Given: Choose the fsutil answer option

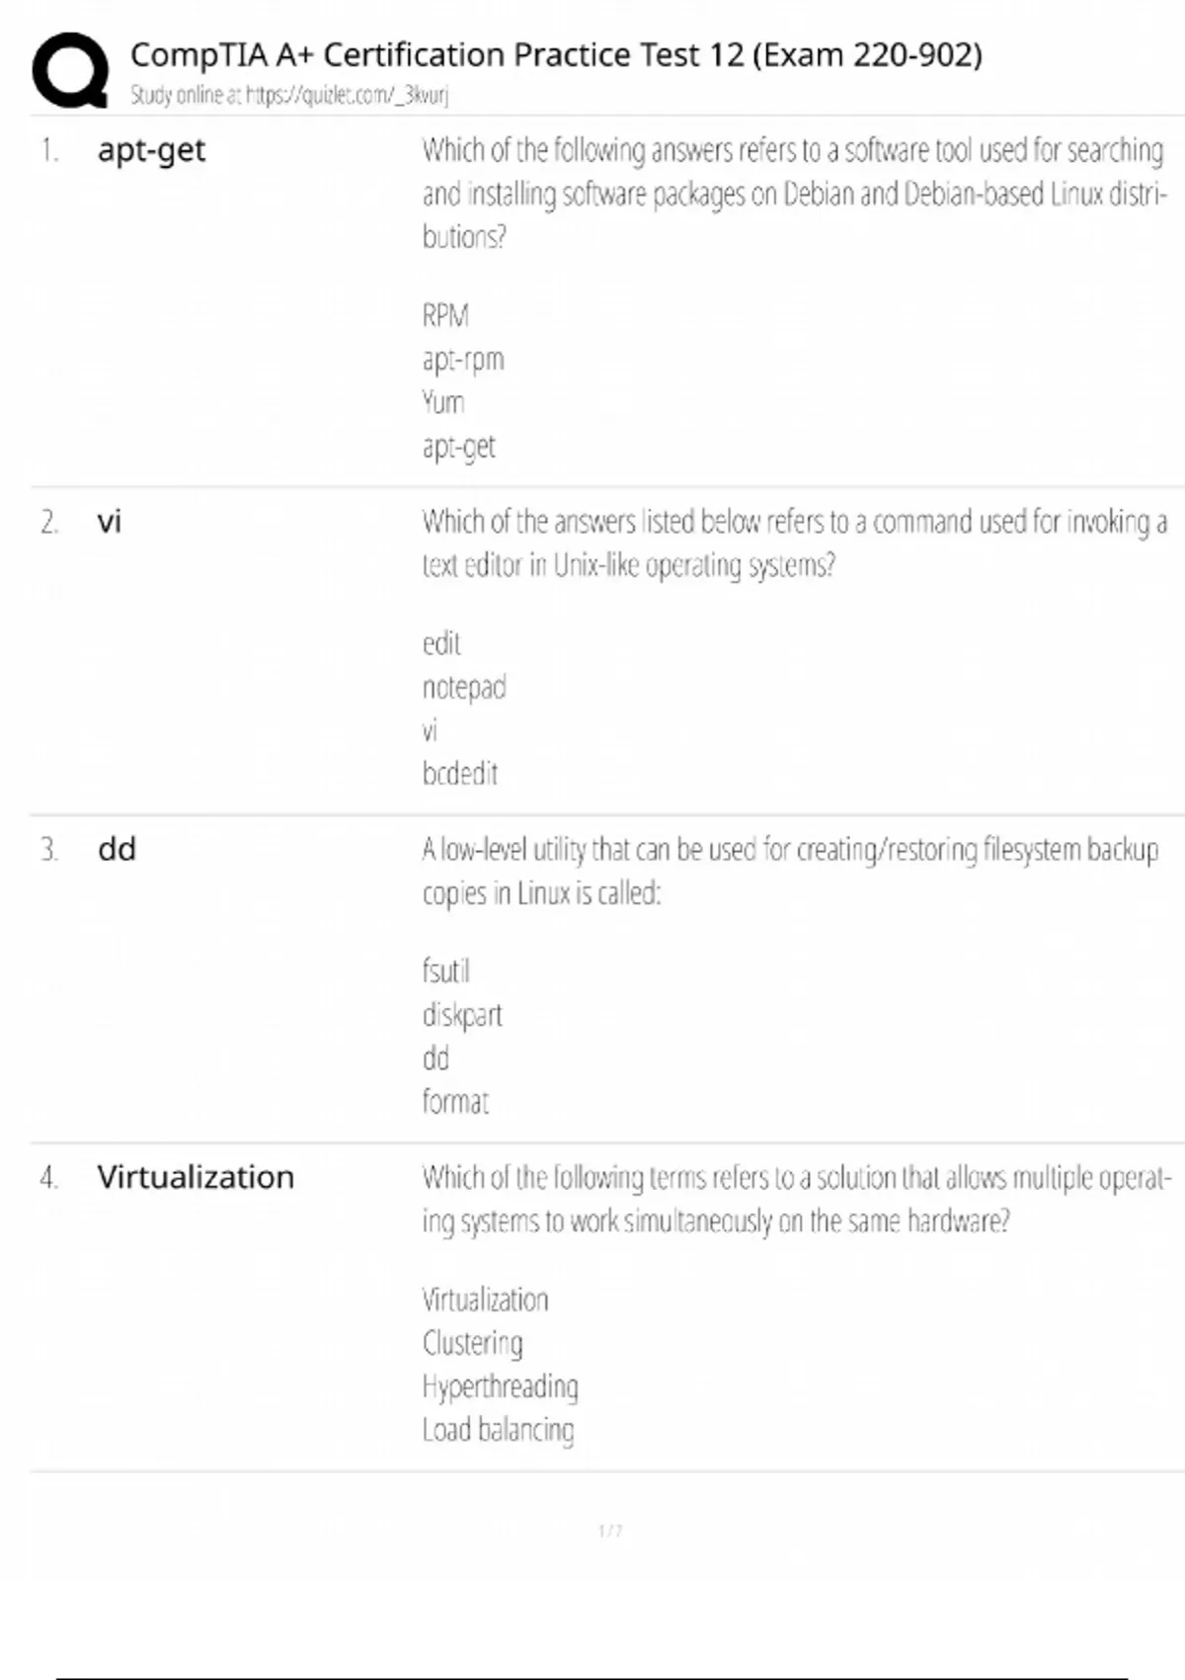Looking at the screenshot, I should click(446, 970).
